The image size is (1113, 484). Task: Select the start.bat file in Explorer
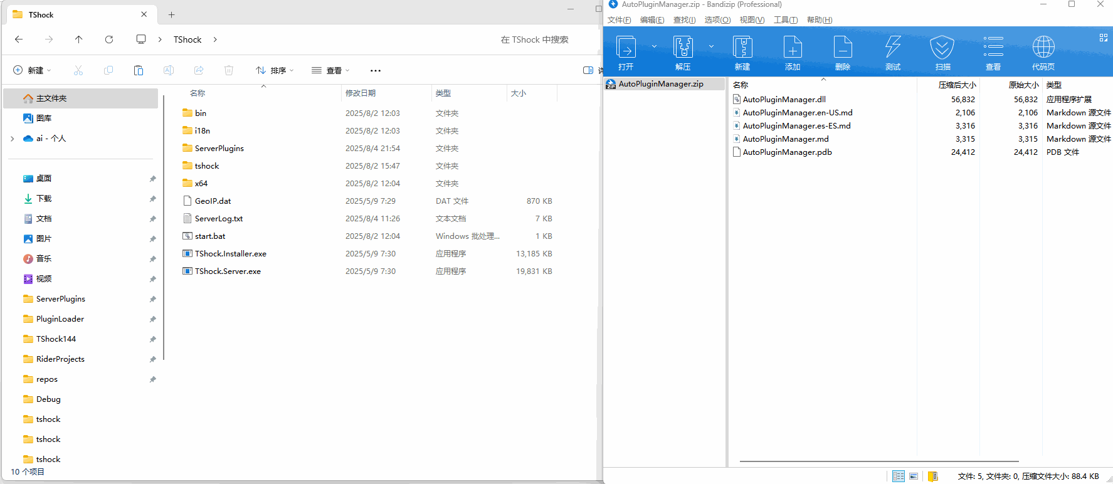point(210,236)
